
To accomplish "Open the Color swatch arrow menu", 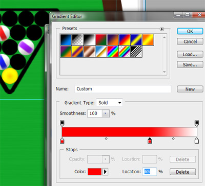I will [x=105, y=172].
